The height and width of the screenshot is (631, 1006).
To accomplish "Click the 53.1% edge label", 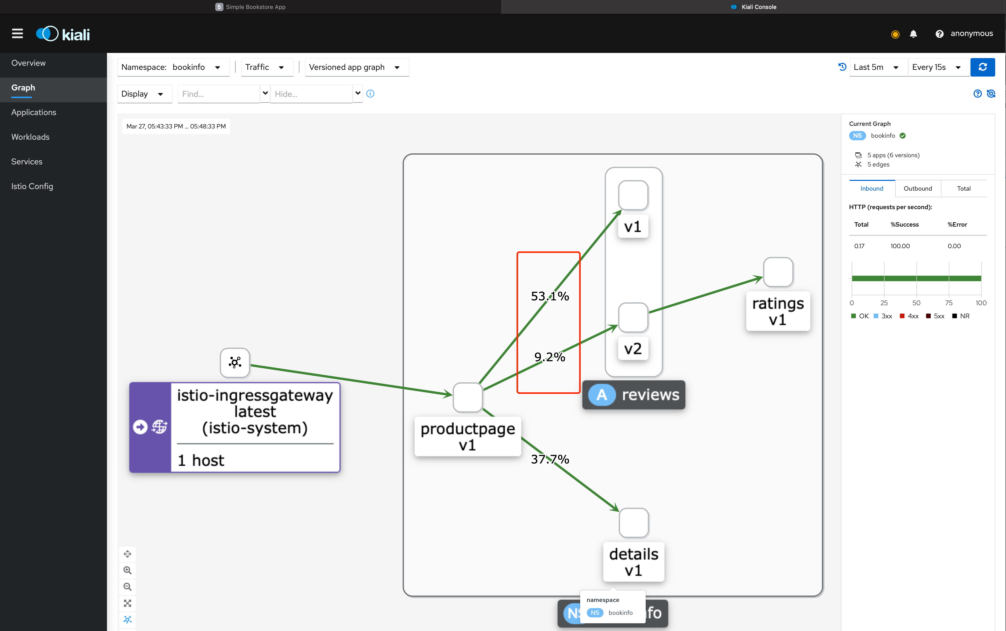I will [x=550, y=296].
